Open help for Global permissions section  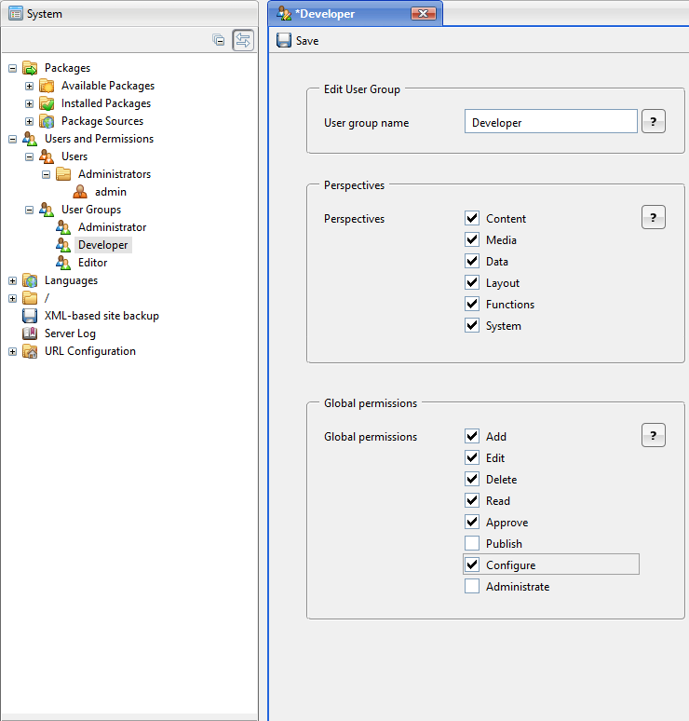click(653, 435)
